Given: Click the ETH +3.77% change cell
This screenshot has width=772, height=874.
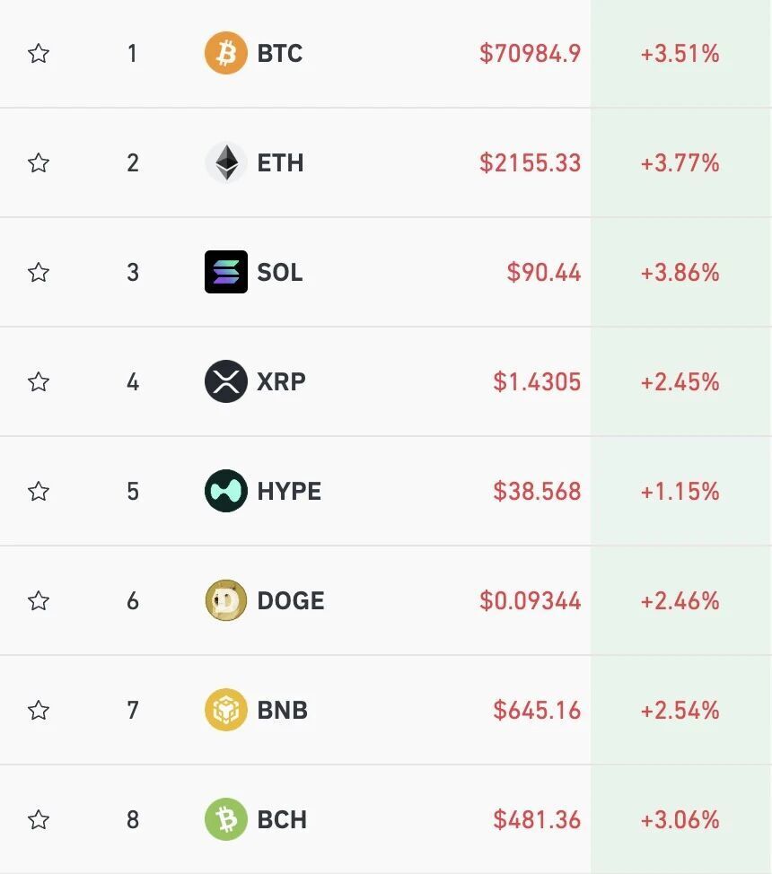Looking at the screenshot, I should coord(680,163).
